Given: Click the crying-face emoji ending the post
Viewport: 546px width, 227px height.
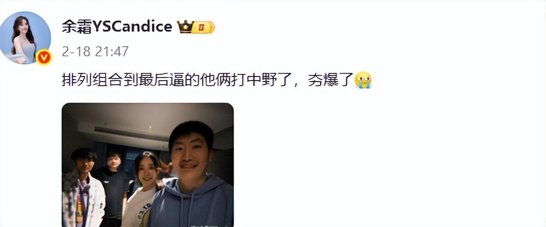Looking at the screenshot, I should [x=363, y=80].
